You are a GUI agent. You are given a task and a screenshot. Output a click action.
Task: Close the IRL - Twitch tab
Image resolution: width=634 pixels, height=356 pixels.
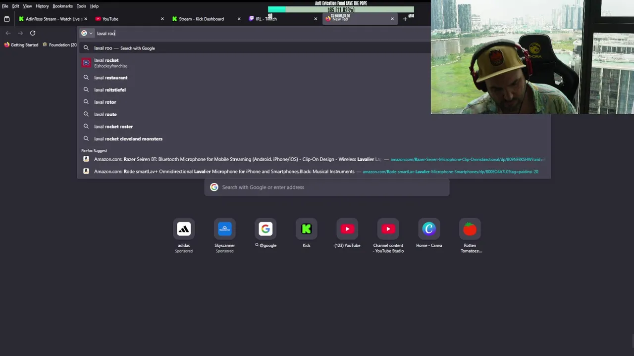pos(316,19)
